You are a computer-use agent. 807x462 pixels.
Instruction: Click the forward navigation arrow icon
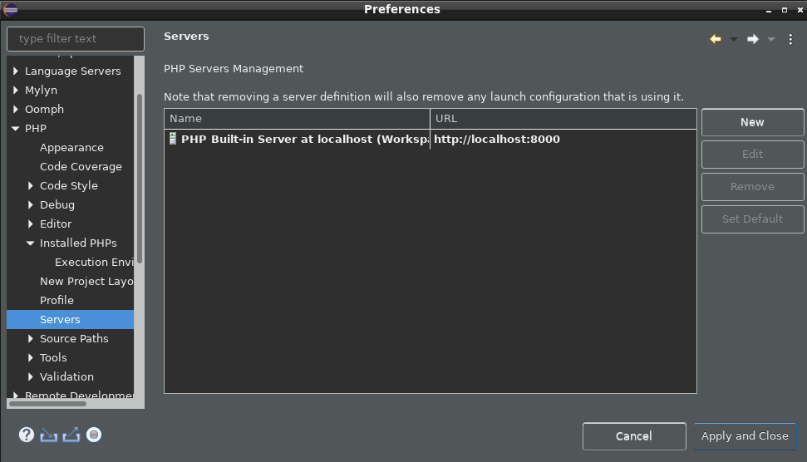coord(752,39)
